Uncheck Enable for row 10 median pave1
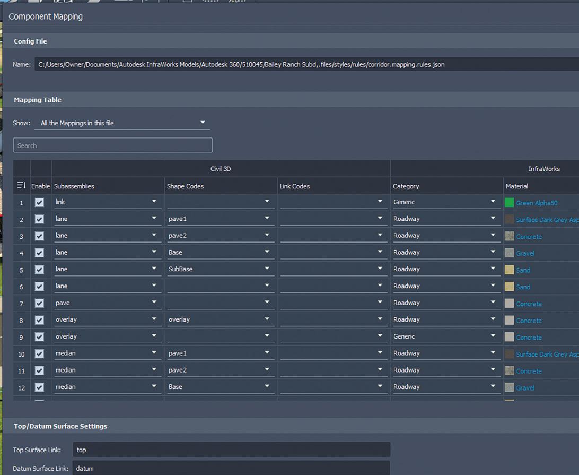579x475 pixels. [39, 354]
